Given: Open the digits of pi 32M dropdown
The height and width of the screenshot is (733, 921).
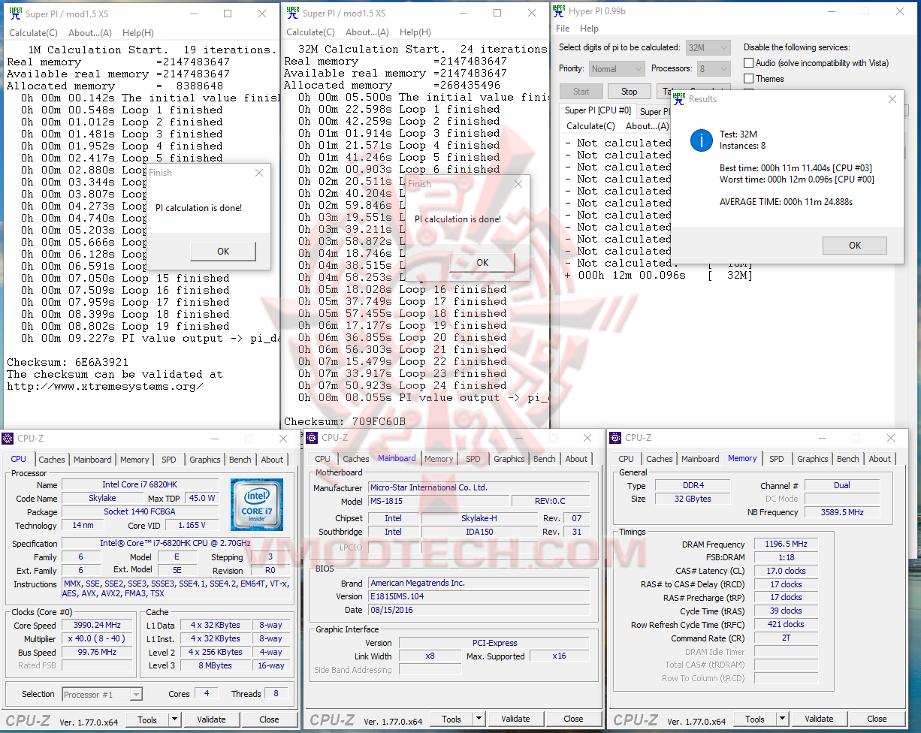Looking at the screenshot, I should [708, 47].
